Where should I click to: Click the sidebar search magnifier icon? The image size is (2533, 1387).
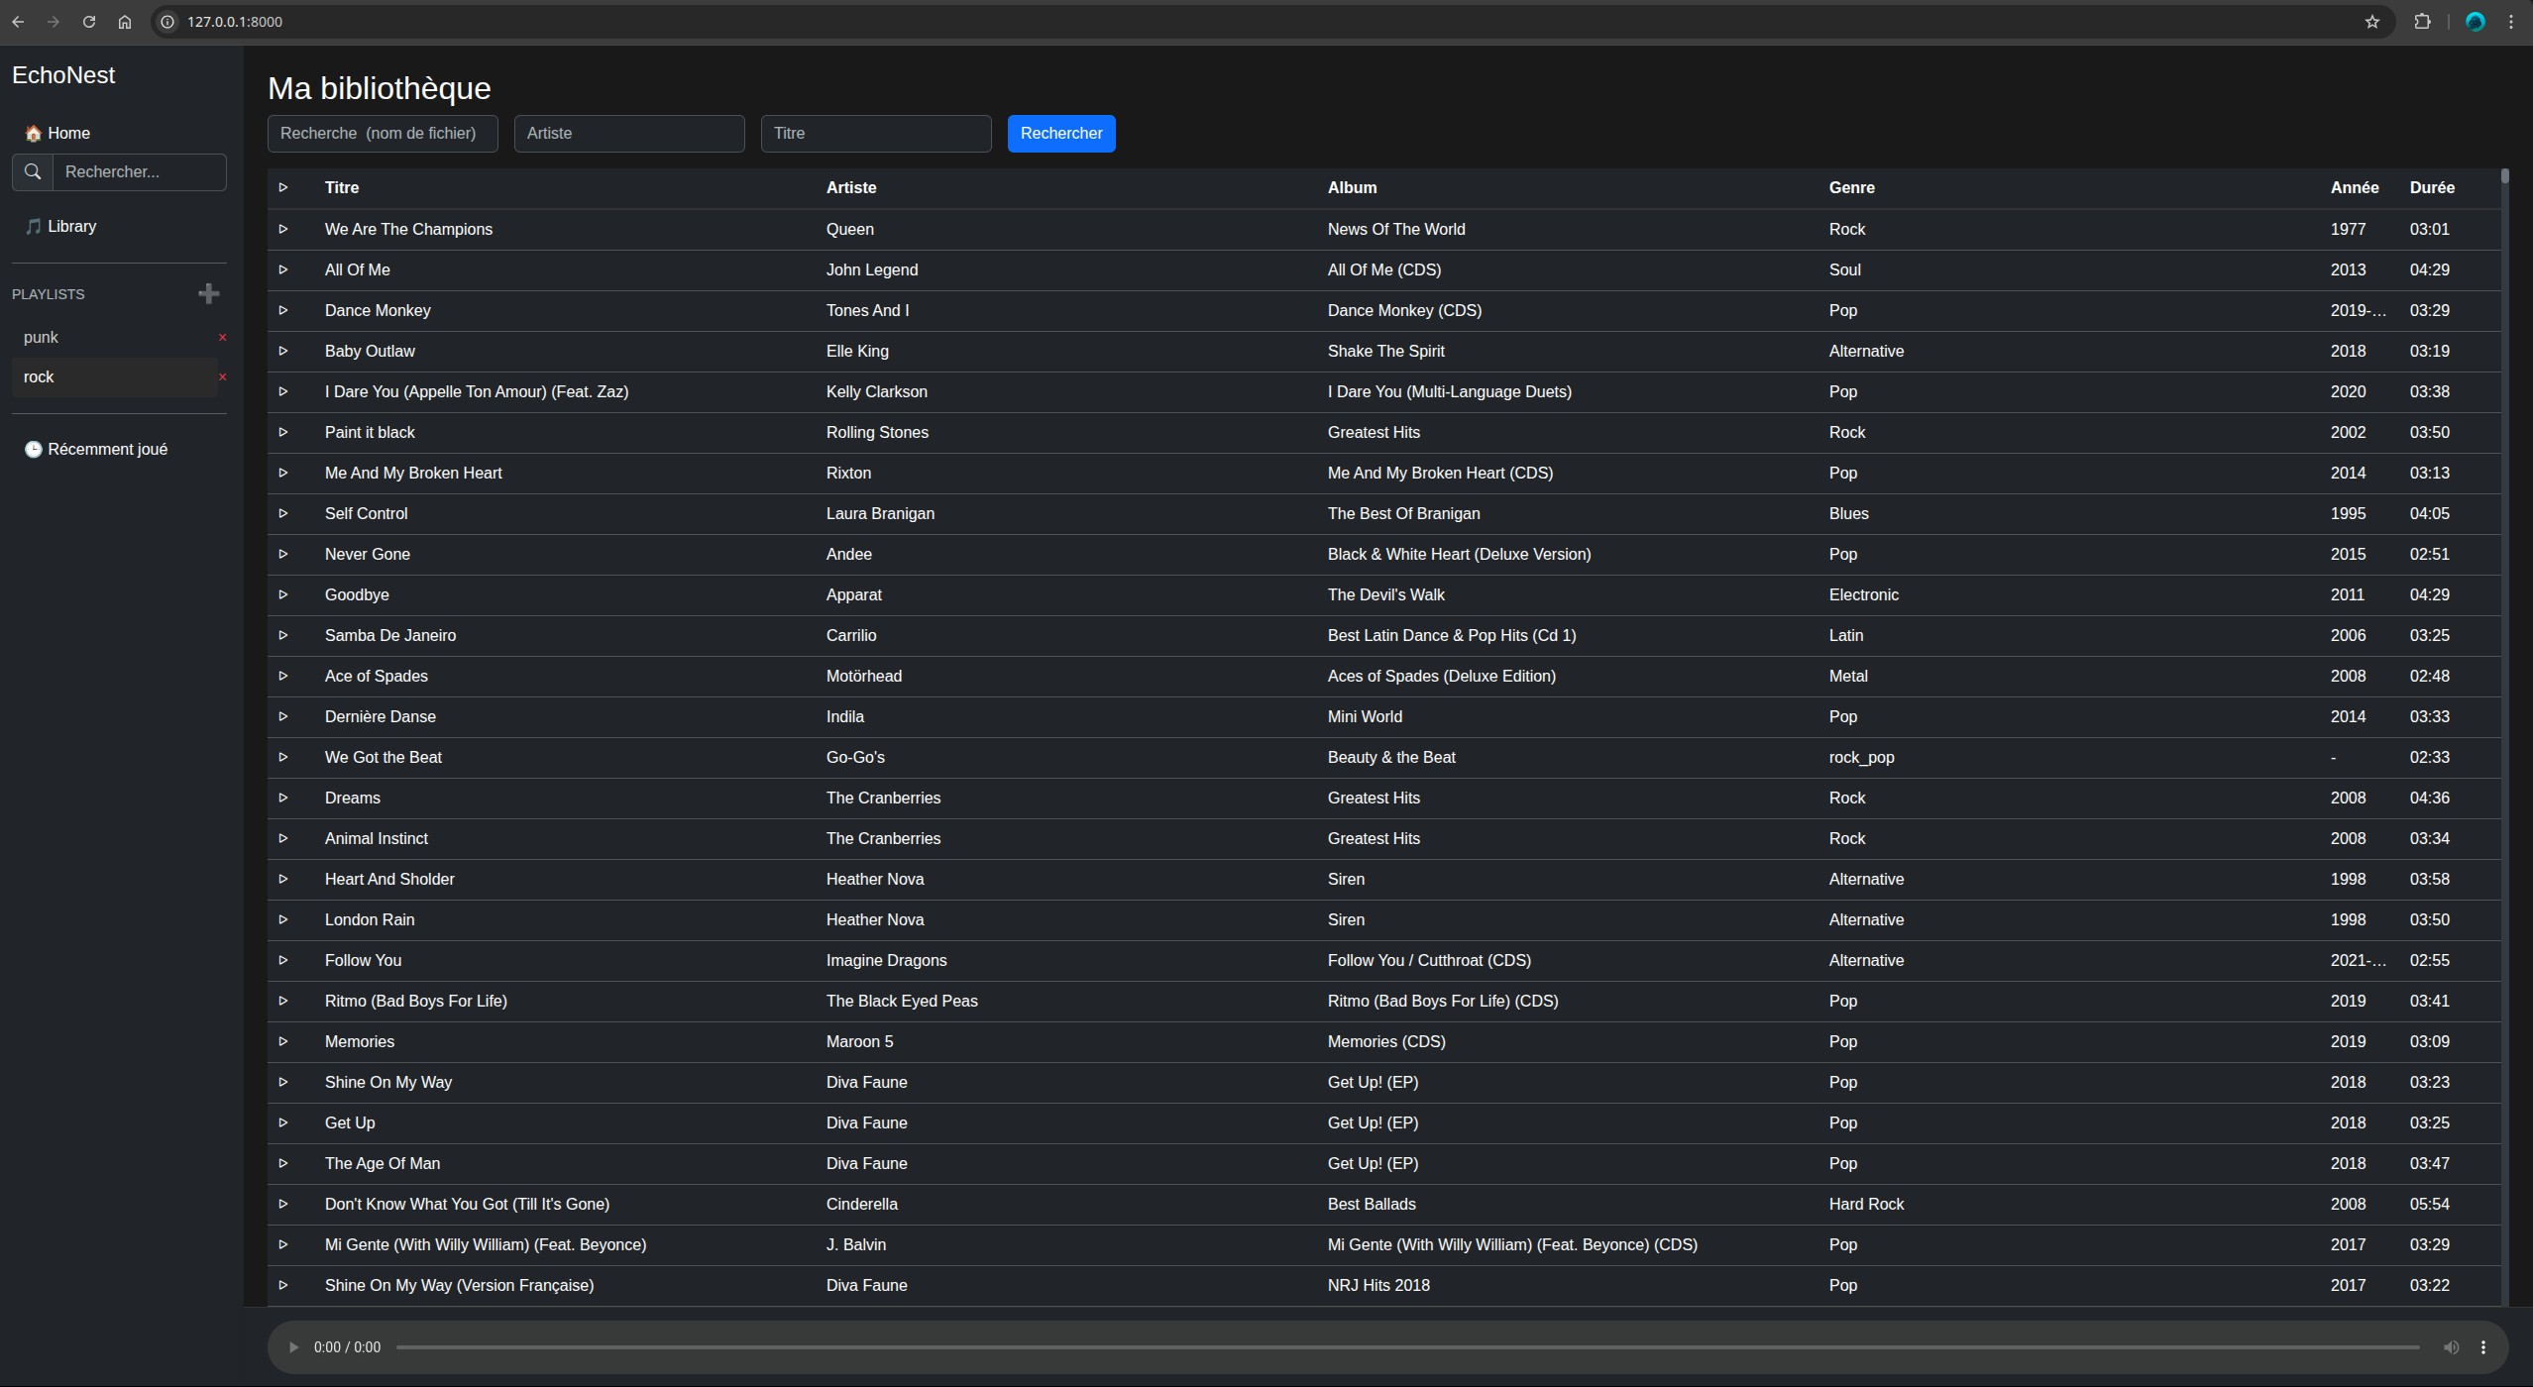(33, 171)
